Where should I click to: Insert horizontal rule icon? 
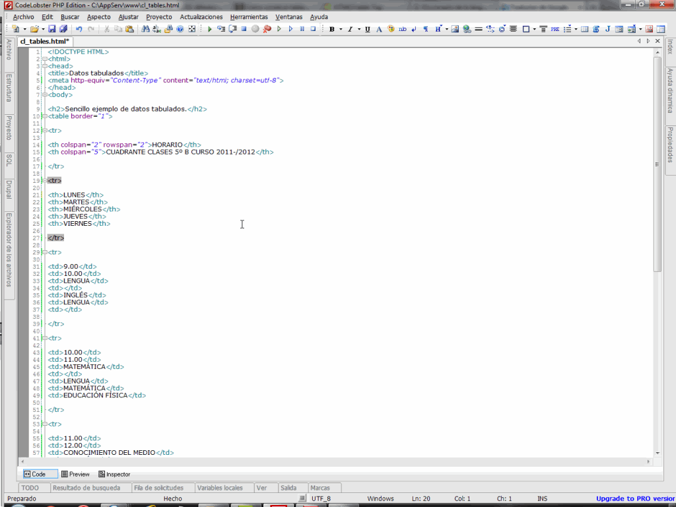point(478,29)
